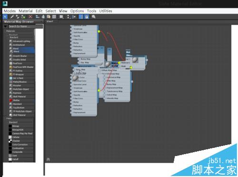Select Combustion map in browser
The height and width of the screenshot is (177, 238).
(21, 148)
